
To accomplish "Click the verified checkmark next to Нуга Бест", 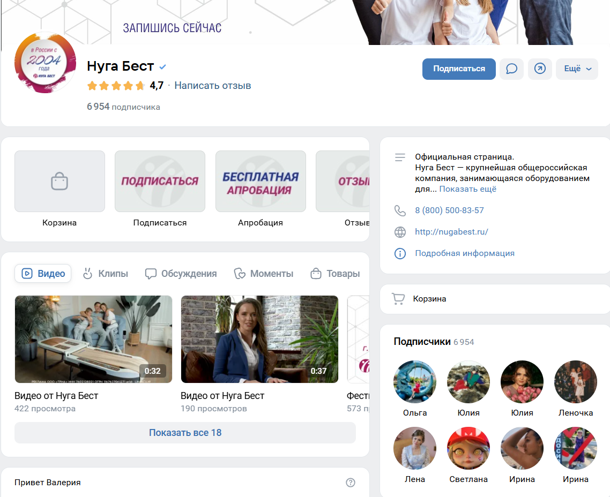I will pyautogui.click(x=162, y=67).
